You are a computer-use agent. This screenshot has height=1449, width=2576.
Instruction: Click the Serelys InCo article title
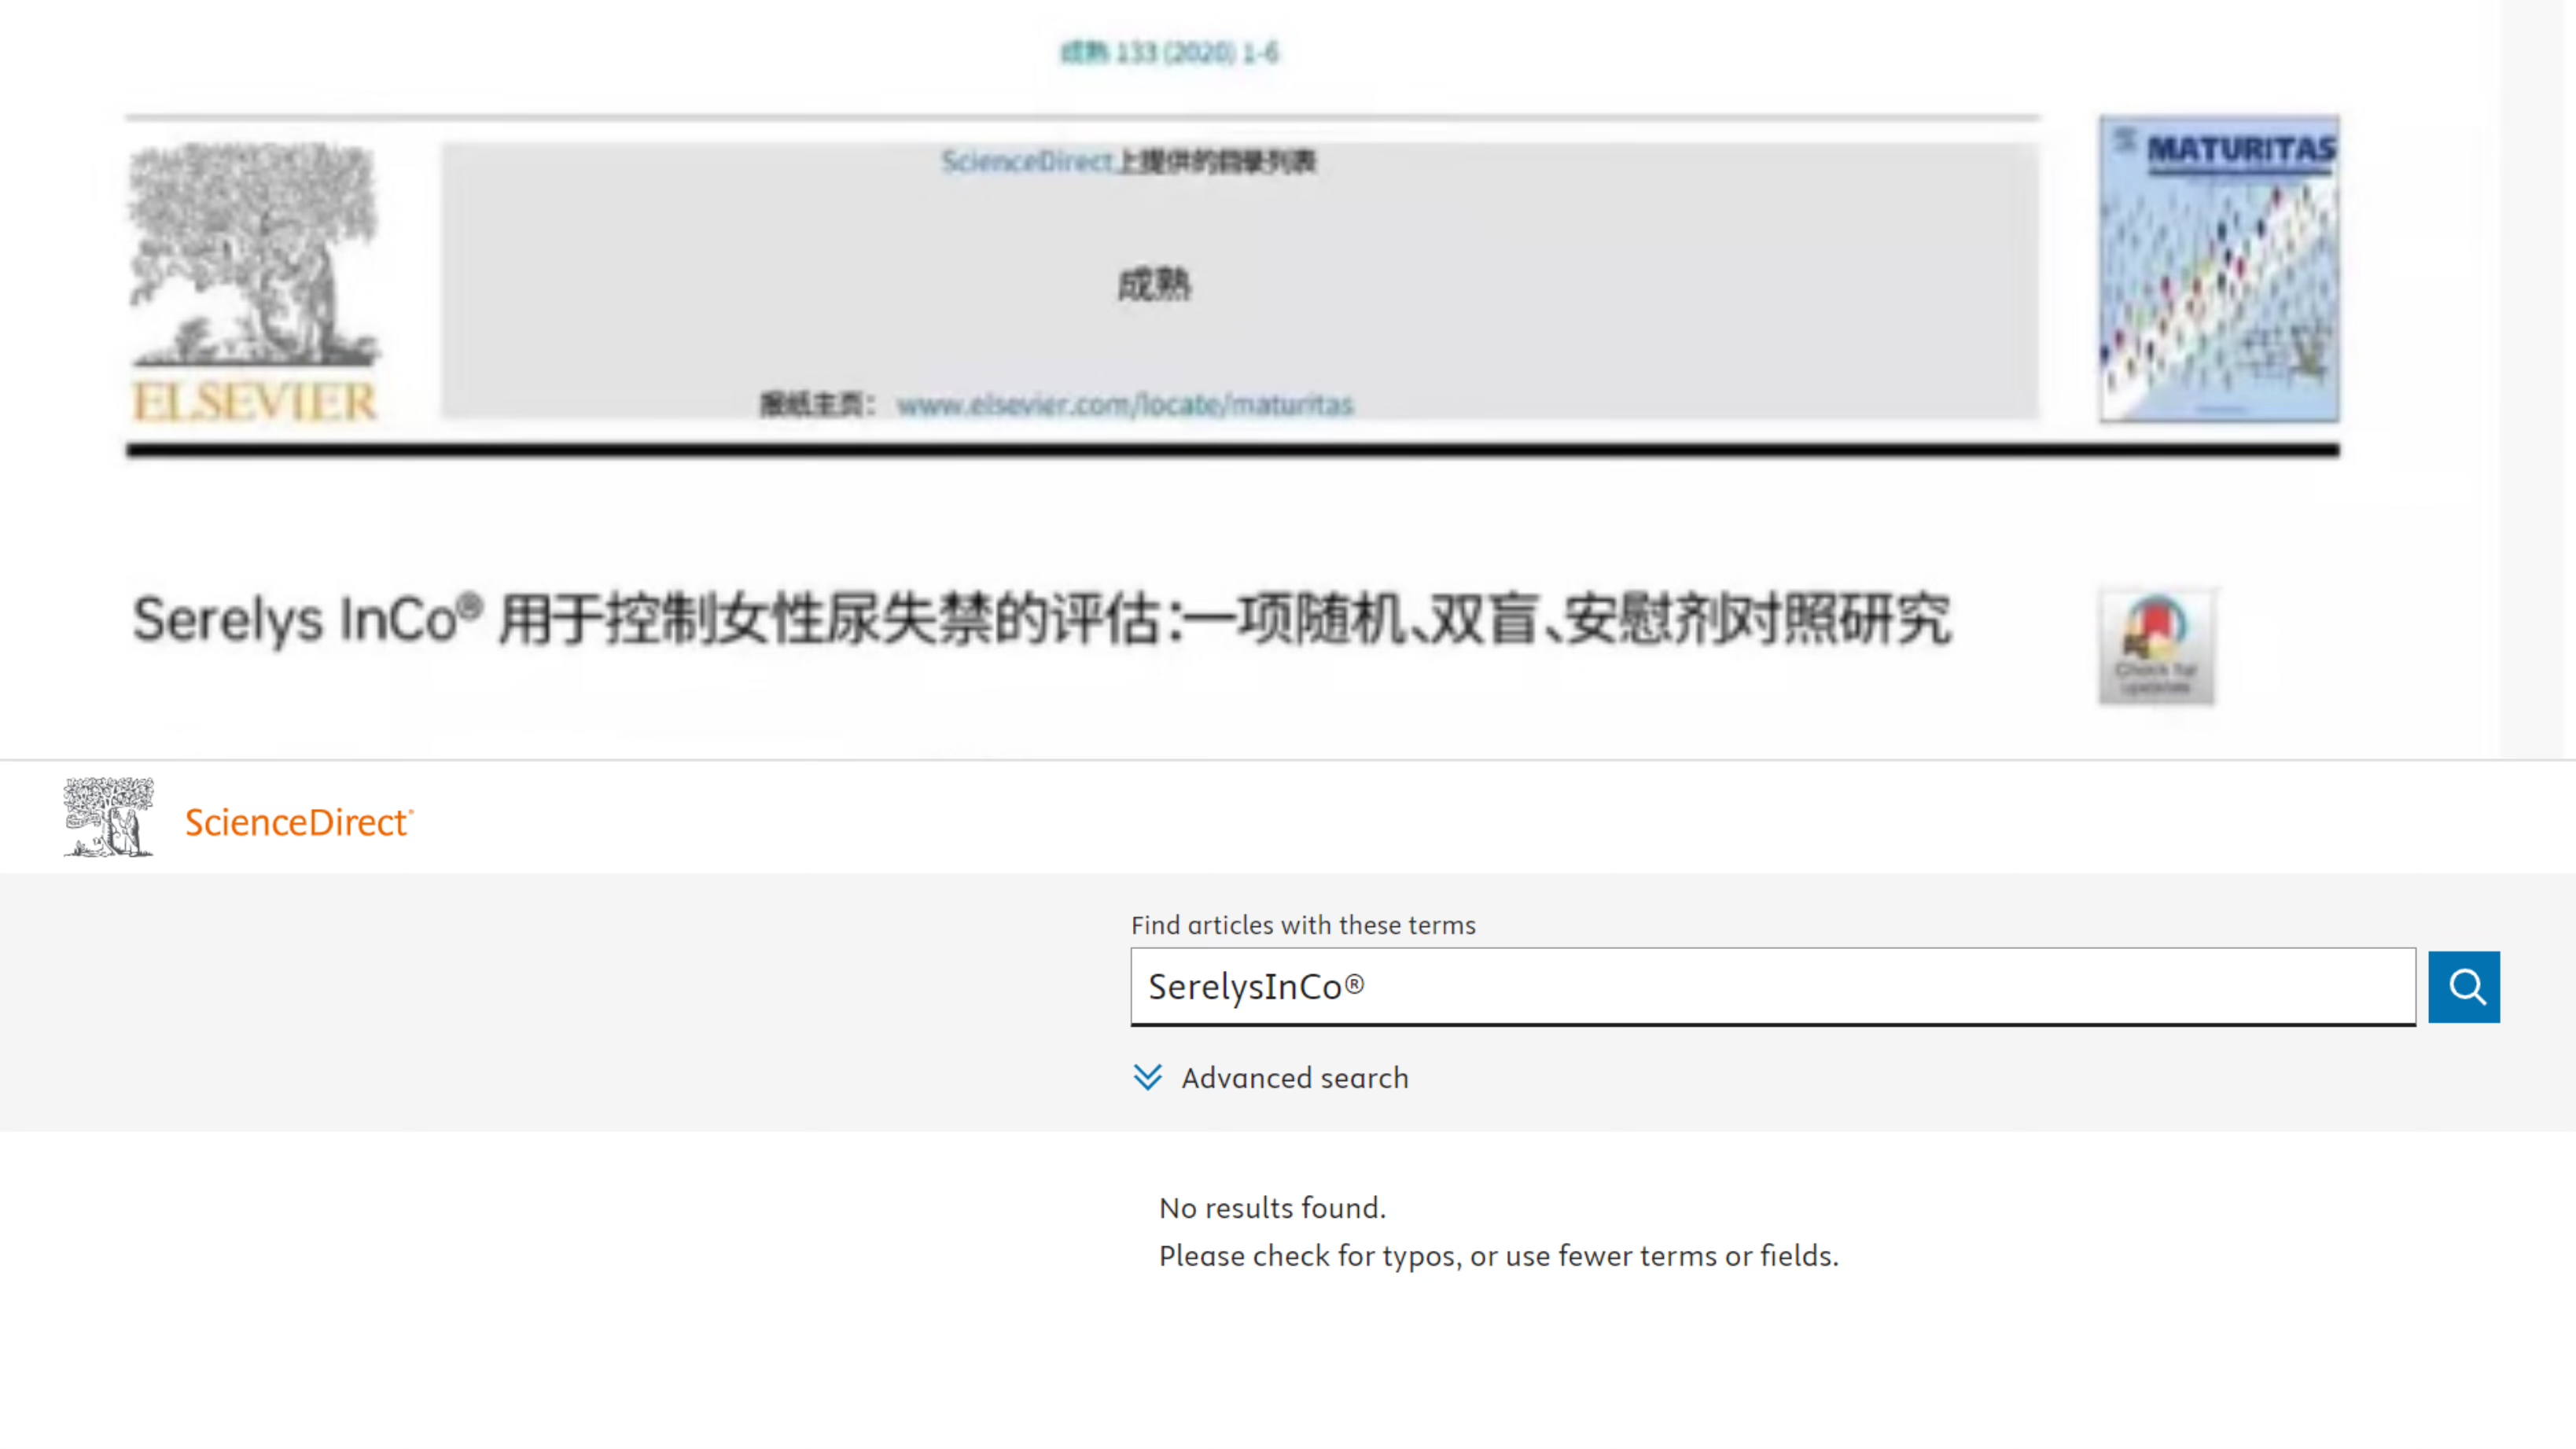click(1041, 619)
